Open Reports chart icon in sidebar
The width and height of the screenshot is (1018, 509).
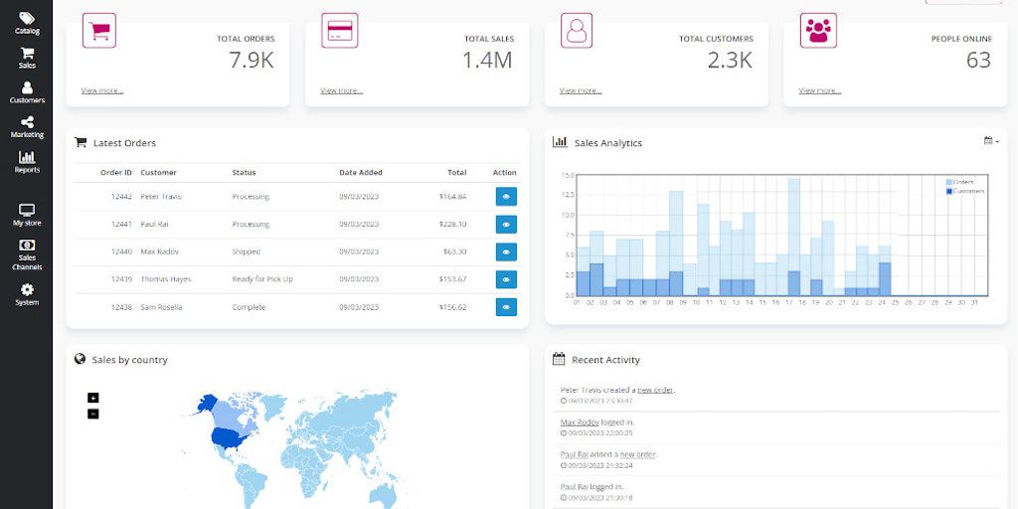pos(27,161)
